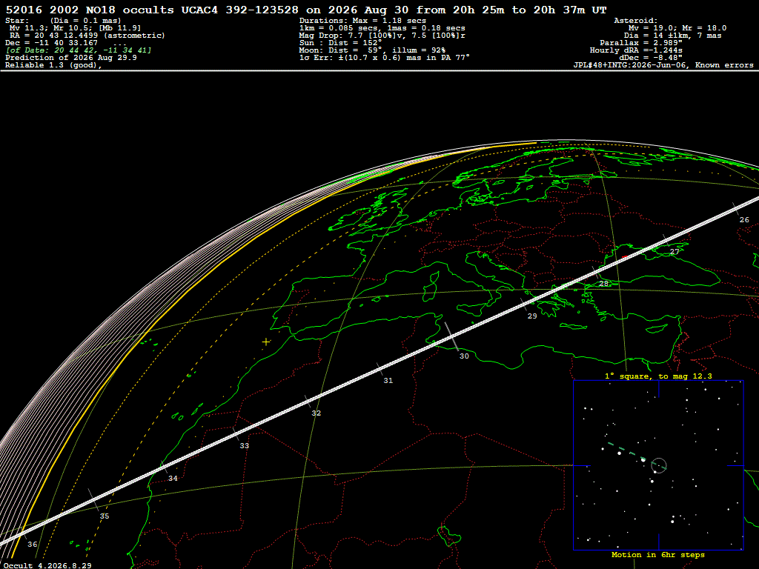This screenshot has width=759, height=569.
Task: Click the island of Crete outline
Action: pyautogui.click(x=574, y=326)
